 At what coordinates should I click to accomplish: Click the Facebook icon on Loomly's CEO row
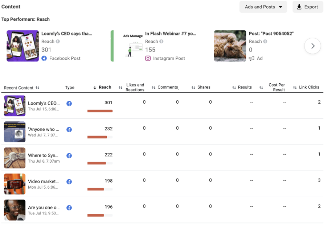pyautogui.click(x=69, y=103)
